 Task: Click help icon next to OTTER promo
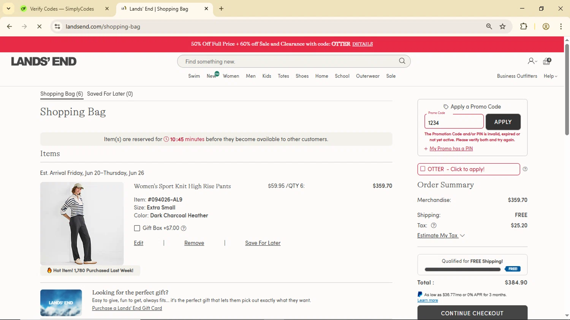tap(525, 169)
